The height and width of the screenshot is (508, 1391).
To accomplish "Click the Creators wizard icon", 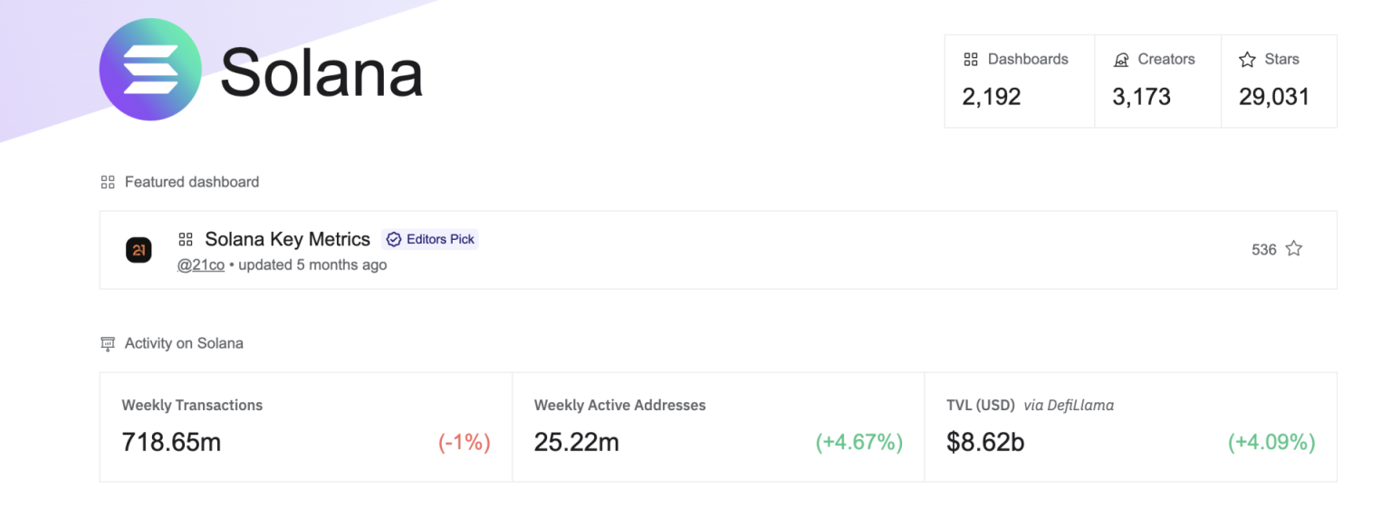I will [x=1121, y=60].
